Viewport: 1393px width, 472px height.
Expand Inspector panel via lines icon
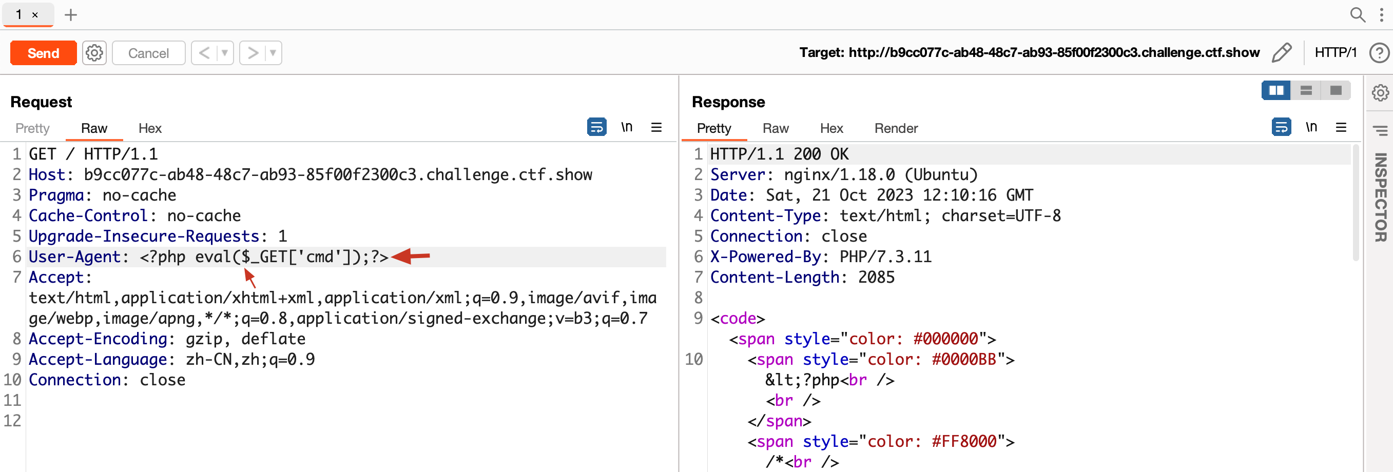(x=1380, y=130)
